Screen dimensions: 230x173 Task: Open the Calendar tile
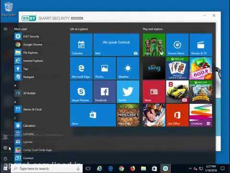pyautogui.click(x=81, y=45)
